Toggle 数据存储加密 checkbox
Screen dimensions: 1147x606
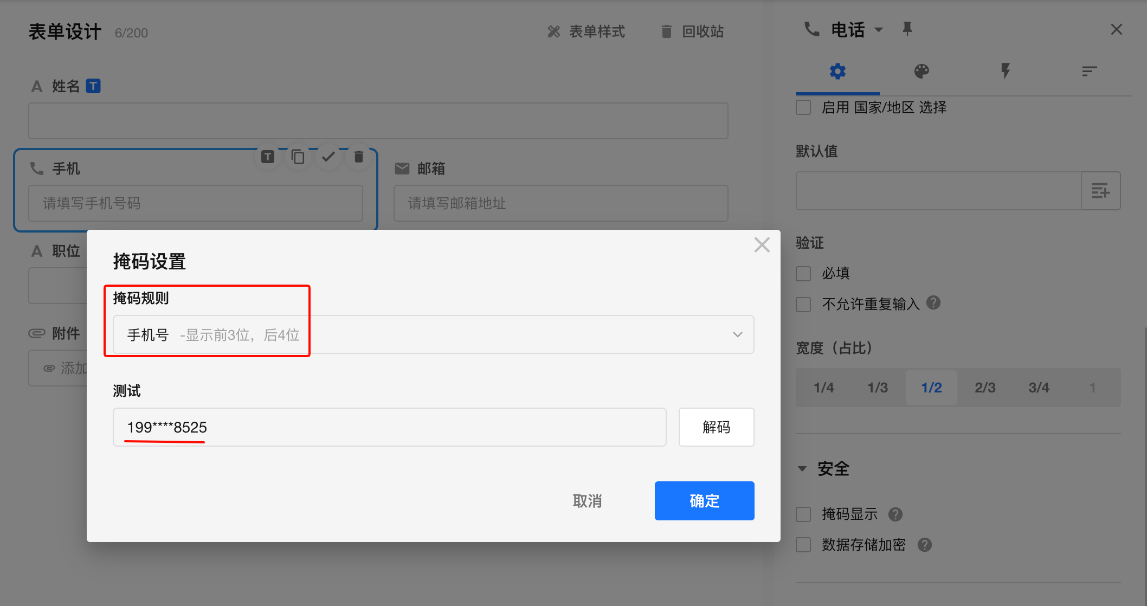803,545
